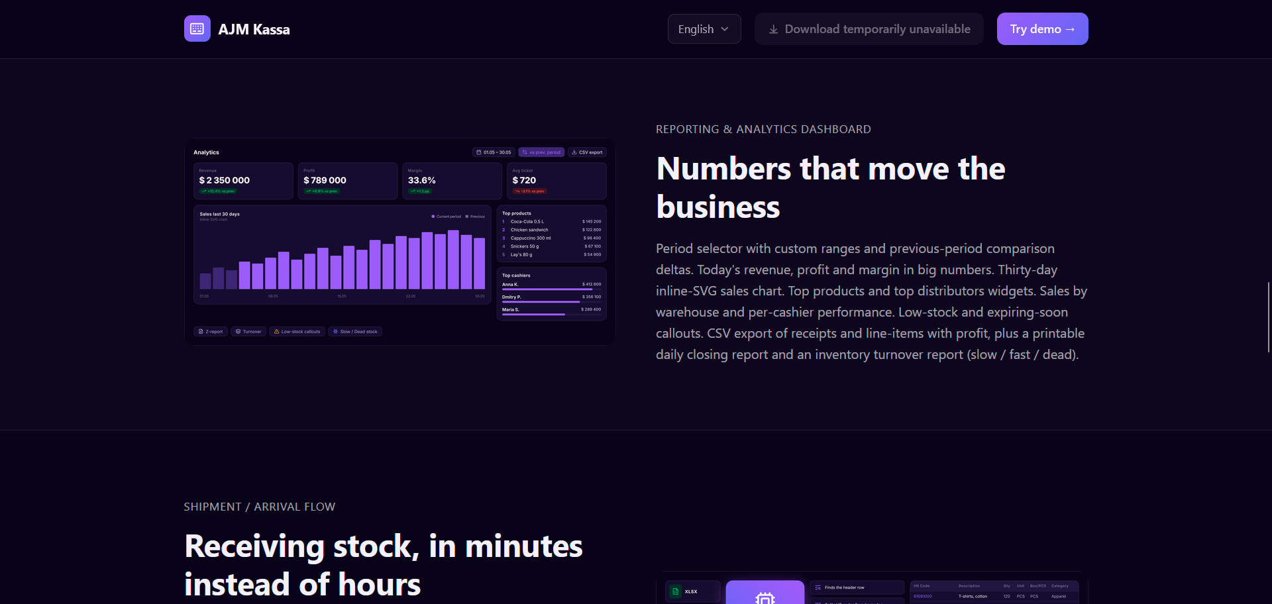
Task: Open the Low-stock callouts chip
Action: tap(297, 332)
